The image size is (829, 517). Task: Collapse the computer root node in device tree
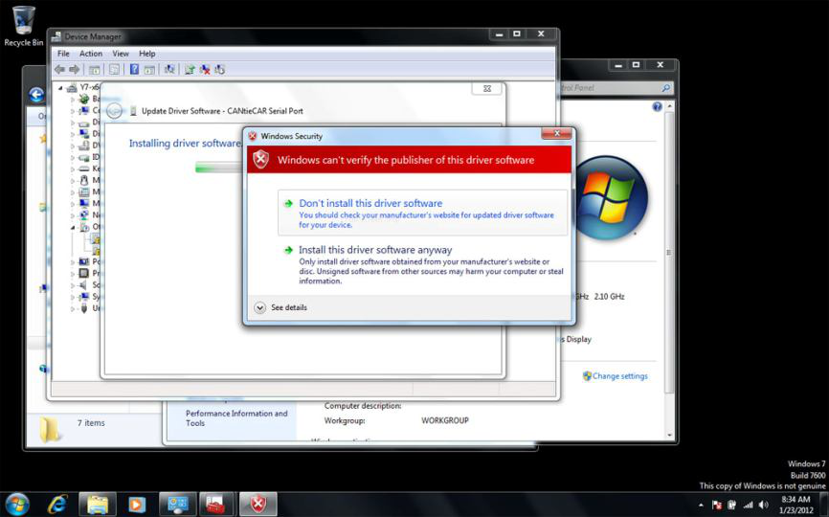(x=61, y=87)
